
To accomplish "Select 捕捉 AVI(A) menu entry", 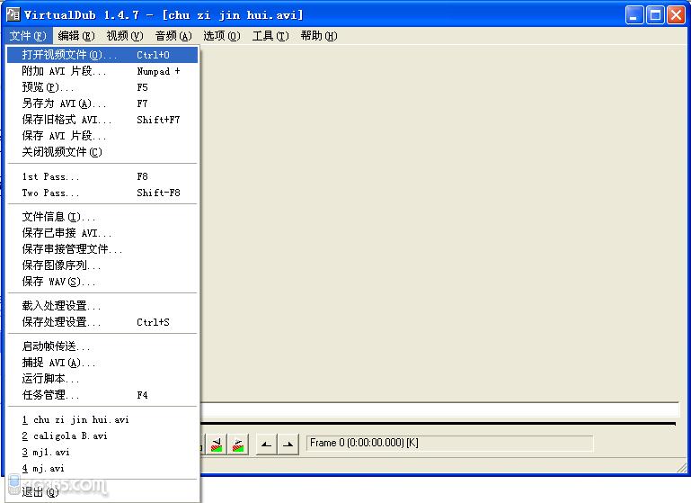I will pos(102,363).
